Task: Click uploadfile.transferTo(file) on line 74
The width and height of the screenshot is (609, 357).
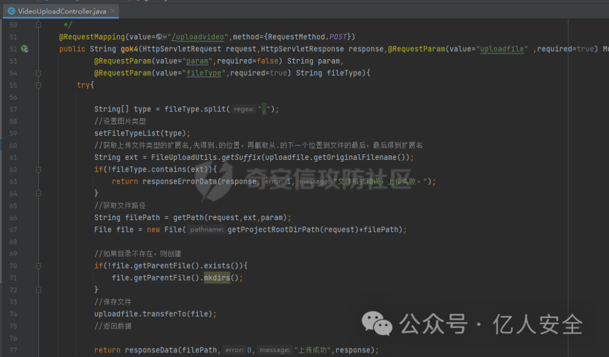Action: (153, 314)
